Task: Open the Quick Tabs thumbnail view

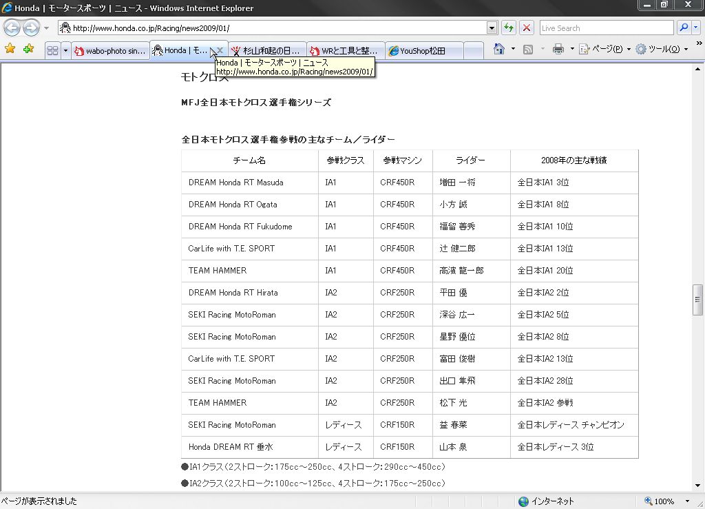Action: tap(52, 50)
